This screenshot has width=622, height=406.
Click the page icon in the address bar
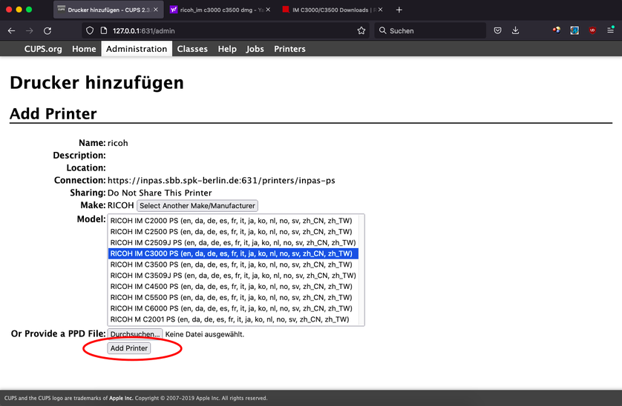click(x=104, y=30)
